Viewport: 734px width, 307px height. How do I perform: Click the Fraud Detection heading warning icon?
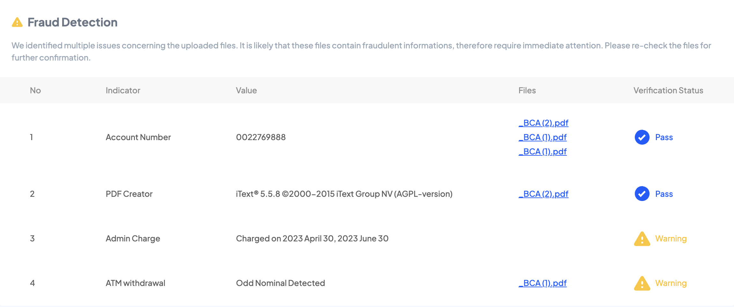17,23
